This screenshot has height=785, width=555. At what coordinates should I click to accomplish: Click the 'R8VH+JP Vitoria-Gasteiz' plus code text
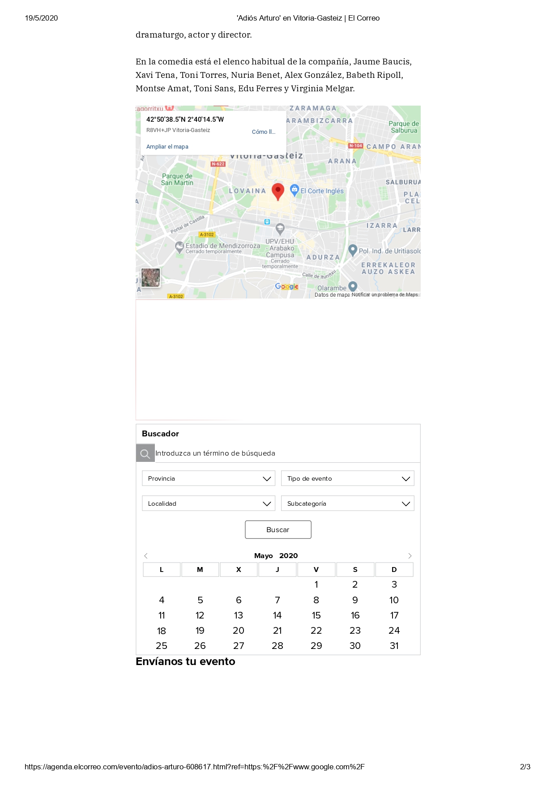(x=178, y=130)
